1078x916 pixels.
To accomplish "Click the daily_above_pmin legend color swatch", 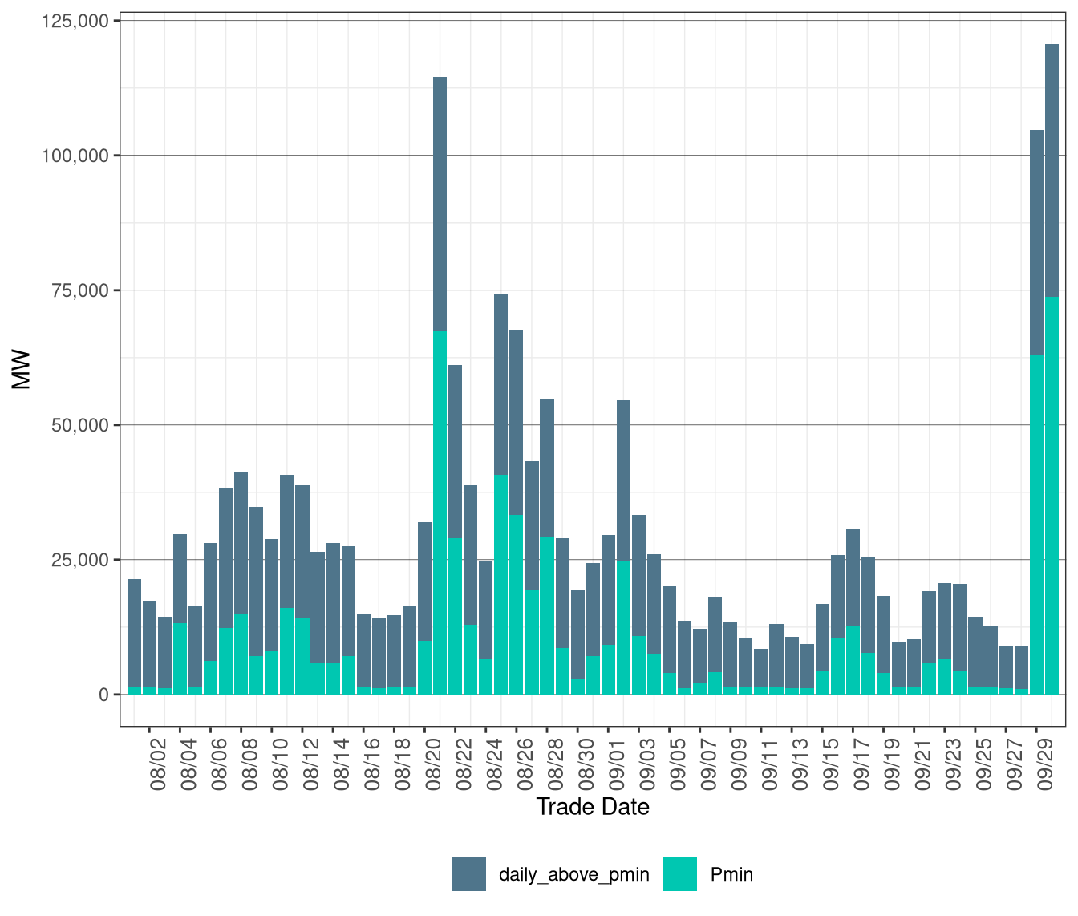I will (x=468, y=874).
